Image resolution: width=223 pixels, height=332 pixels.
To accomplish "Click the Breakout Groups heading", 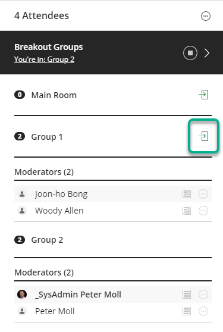I will [x=48, y=47].
